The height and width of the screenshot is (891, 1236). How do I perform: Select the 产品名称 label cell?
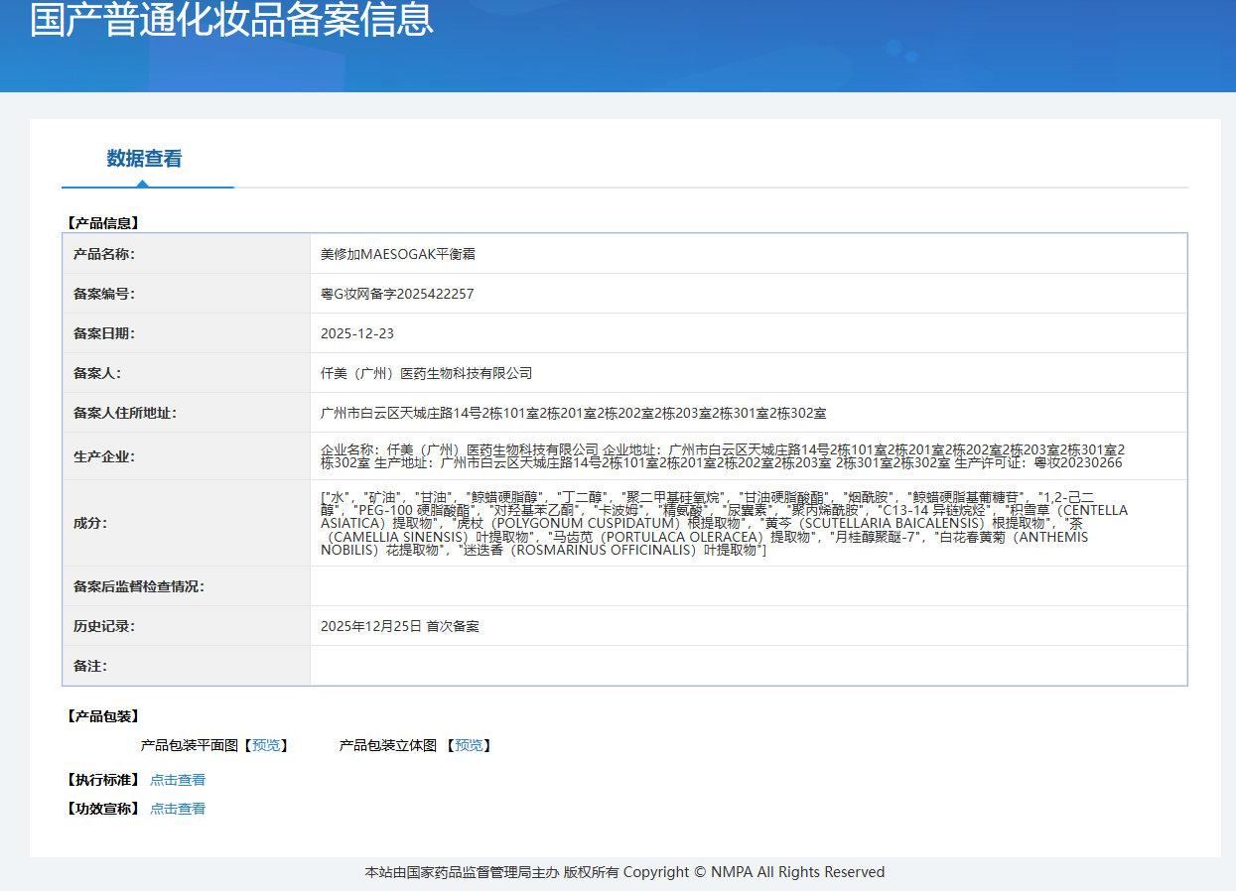[187, 254]
